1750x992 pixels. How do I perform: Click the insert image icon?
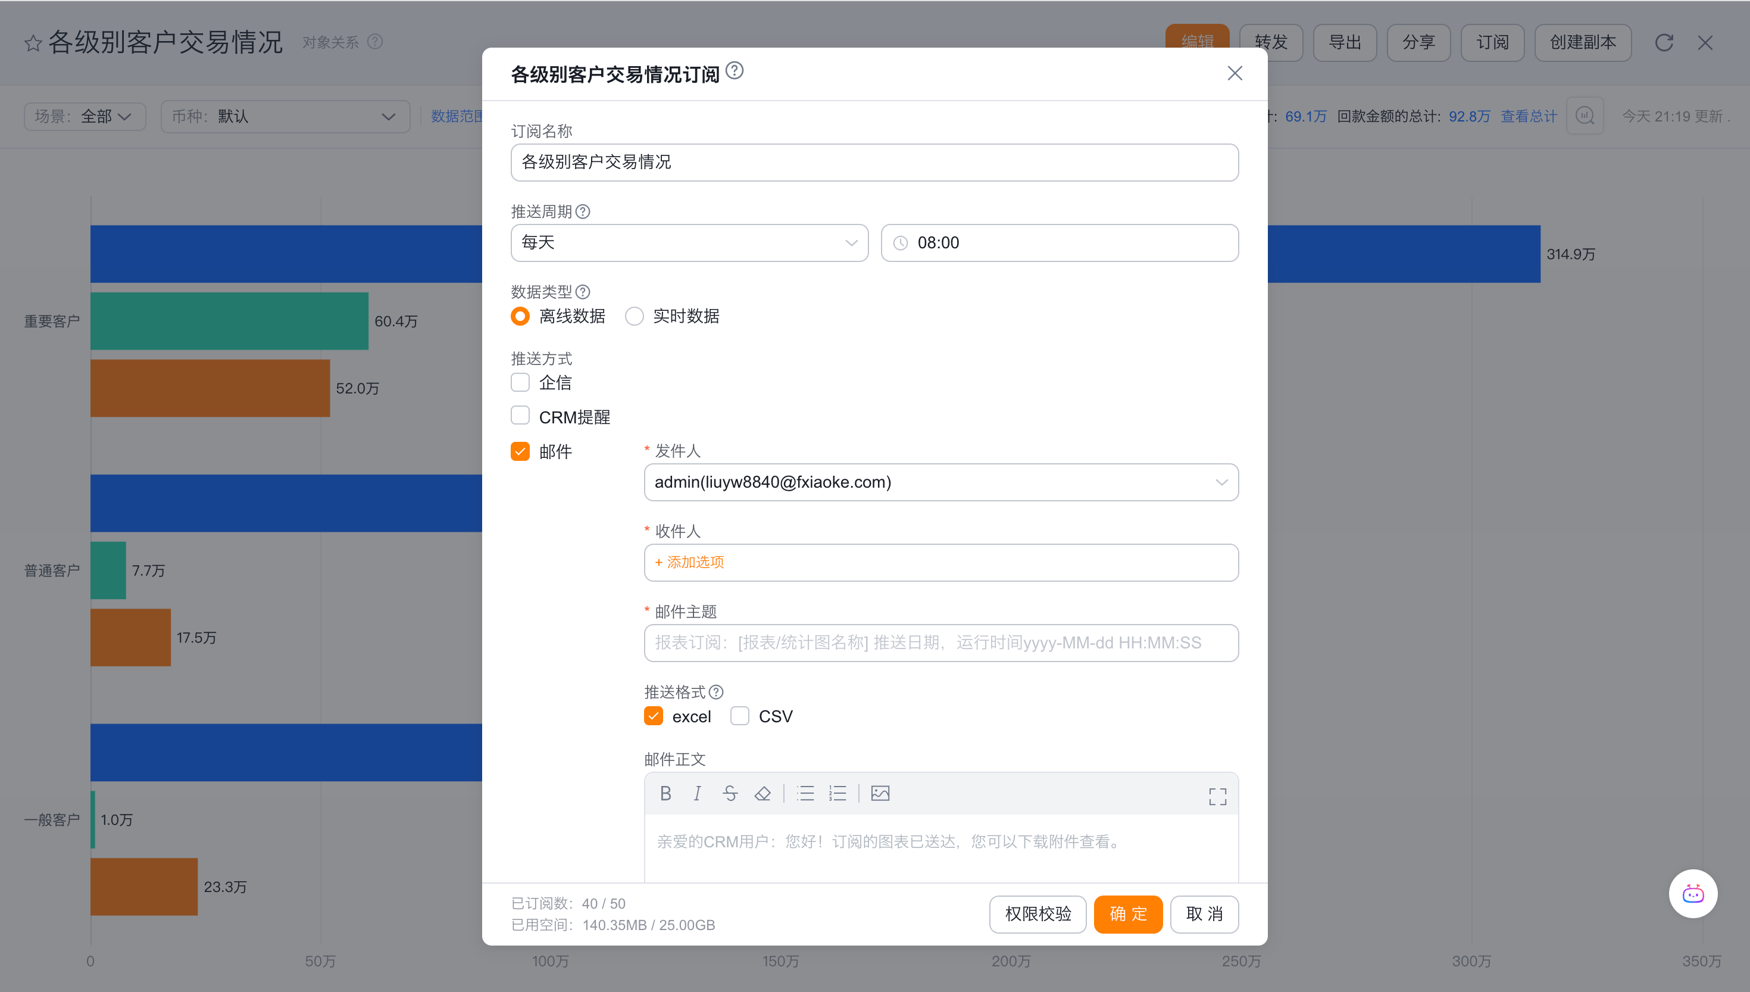click(880, 794)
